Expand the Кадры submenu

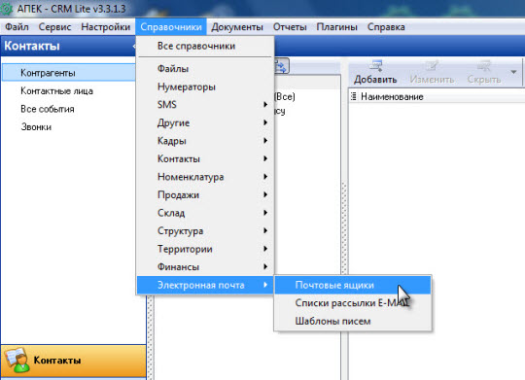(206, 141)
